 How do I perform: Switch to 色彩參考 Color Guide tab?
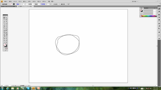click(146, 8)
